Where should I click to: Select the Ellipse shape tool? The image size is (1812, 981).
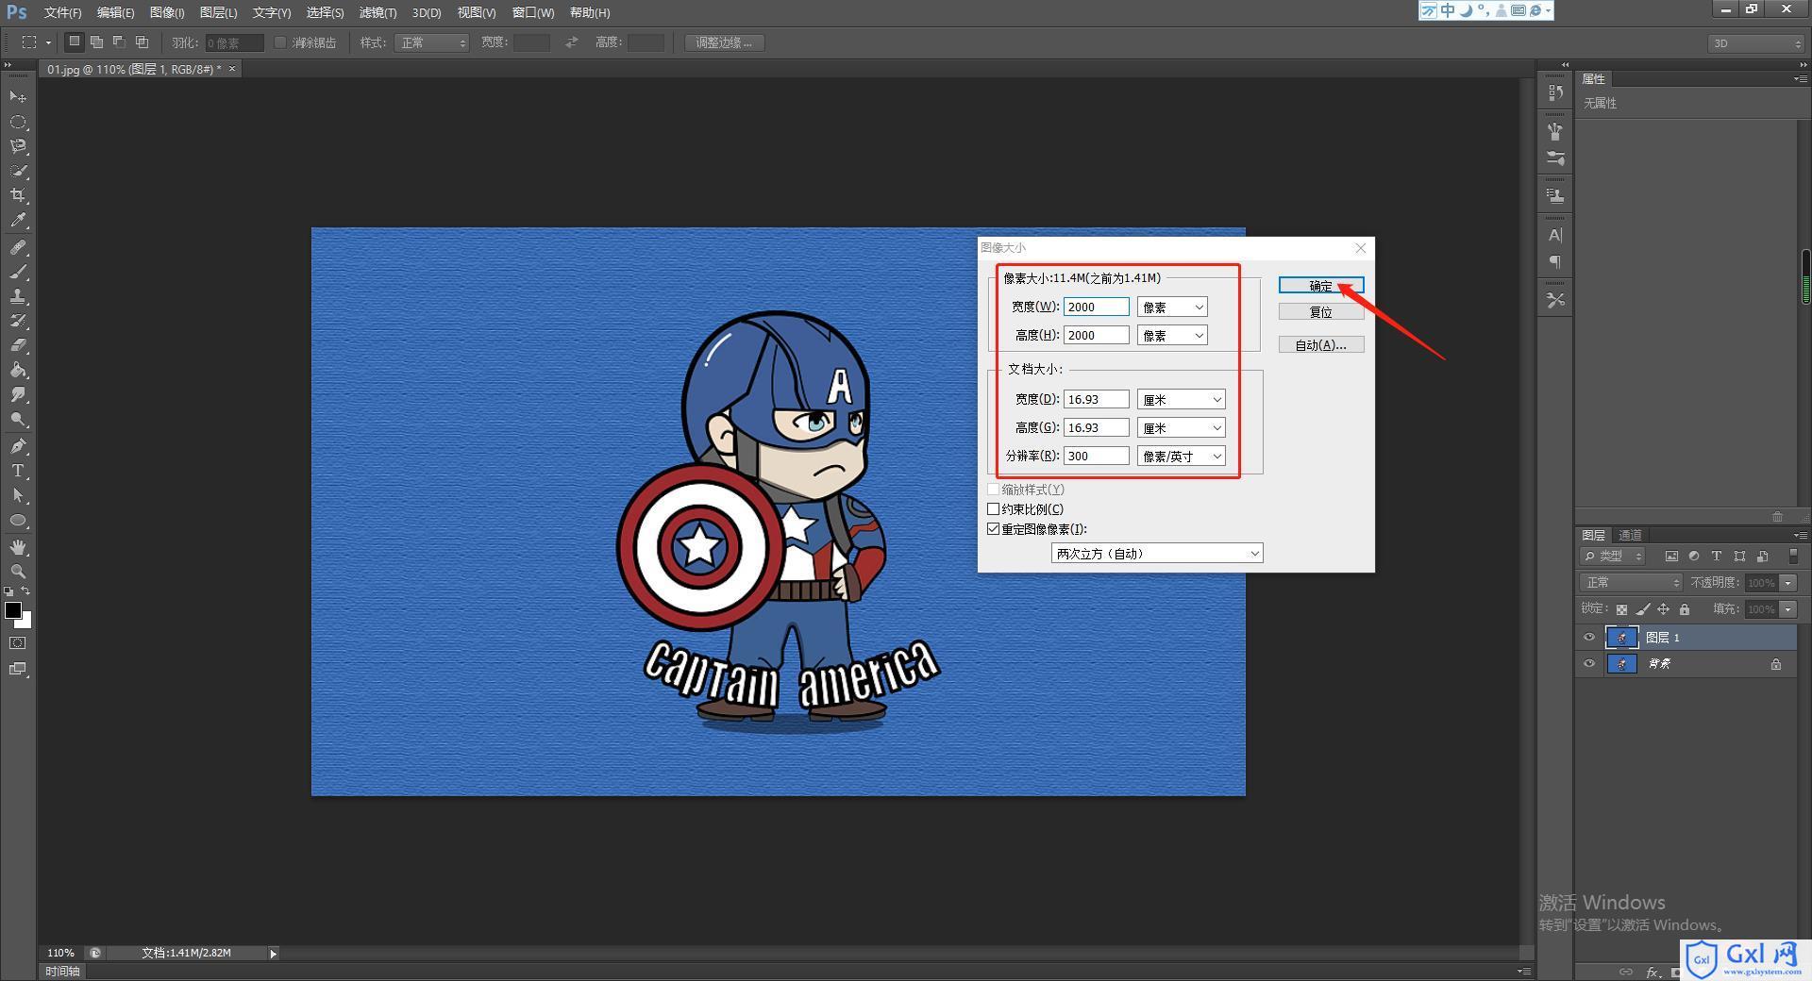tap(18, 520)
